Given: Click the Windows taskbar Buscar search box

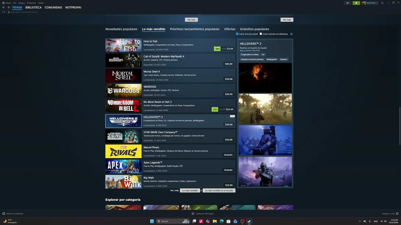Looking at the screenshot, I should 173,221.
